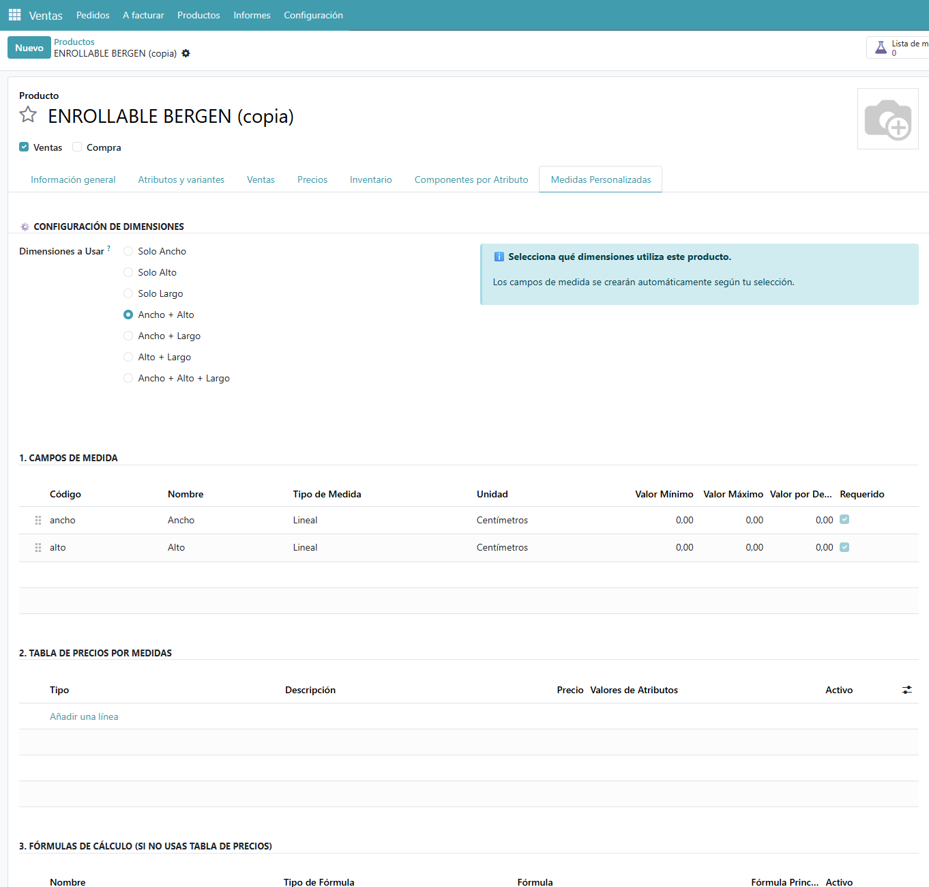
Task: Sort by the Unidad column header
Action: [492, 494]
